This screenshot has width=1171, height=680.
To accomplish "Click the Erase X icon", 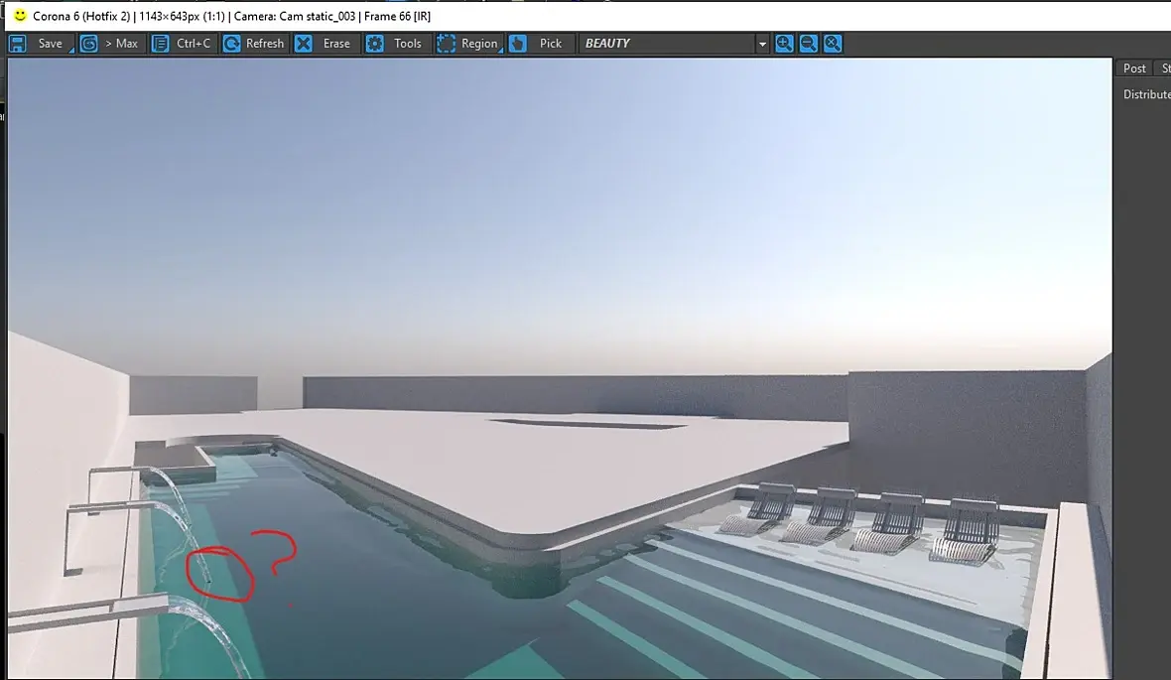I will tap(304, 44).
